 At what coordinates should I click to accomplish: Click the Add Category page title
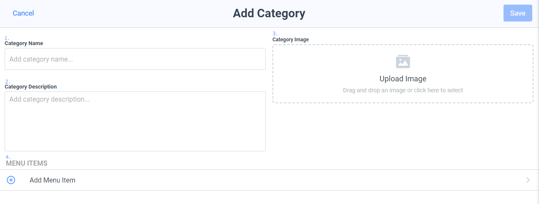click(269, 13)
